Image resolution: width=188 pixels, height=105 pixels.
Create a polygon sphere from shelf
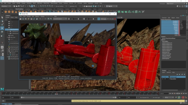point(6,12)
